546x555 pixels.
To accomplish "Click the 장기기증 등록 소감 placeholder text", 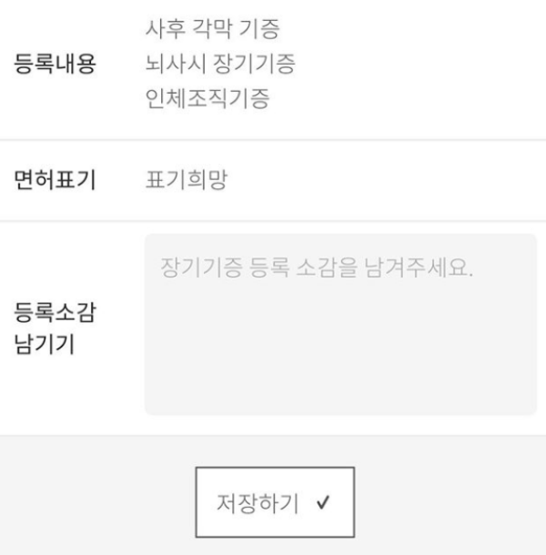I will (317, 267).
